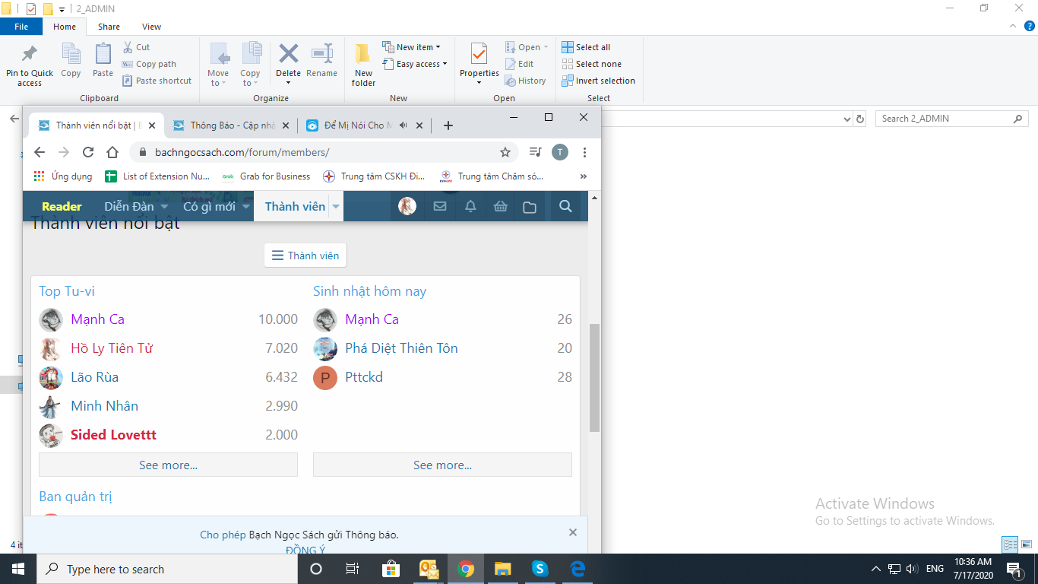The height and width of the screenshot is (584, 1038).
Task: Open Hồ Ly Tiên Tử member profile
Action: click(112, 348)
